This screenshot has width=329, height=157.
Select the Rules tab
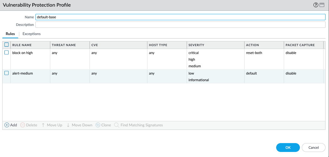(10, 34)
